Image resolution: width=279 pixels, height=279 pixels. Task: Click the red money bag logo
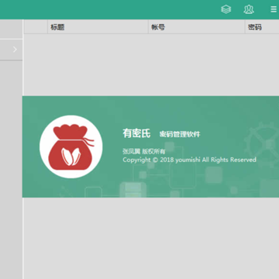click(71, 146)
